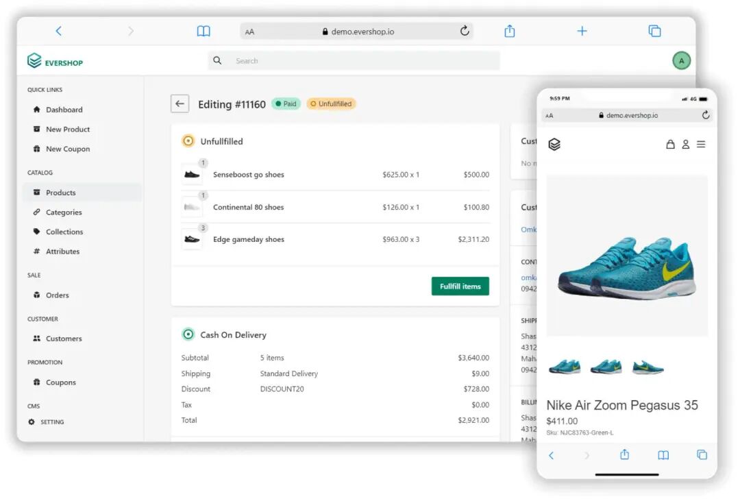Click the Fullfill items button

click(x=460, y=286)
